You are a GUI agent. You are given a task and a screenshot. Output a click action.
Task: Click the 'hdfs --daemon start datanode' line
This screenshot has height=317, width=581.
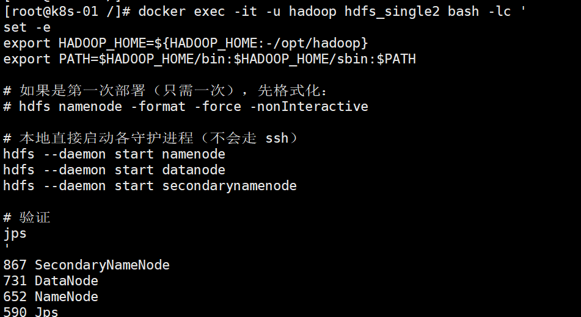(x=114, y=170)
